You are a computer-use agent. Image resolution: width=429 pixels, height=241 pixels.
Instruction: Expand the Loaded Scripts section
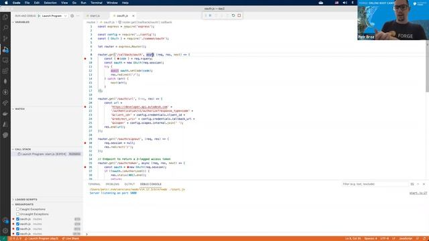tap(24, 199)
